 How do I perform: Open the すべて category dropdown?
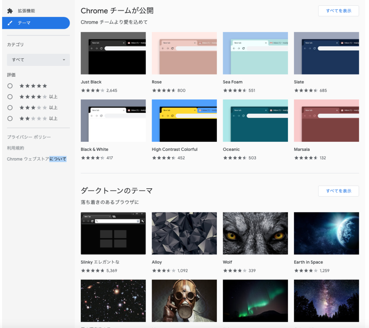point(38,60)
